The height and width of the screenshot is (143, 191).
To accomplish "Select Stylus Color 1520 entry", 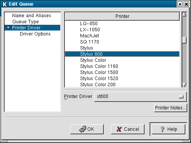I will coord(122,79).
